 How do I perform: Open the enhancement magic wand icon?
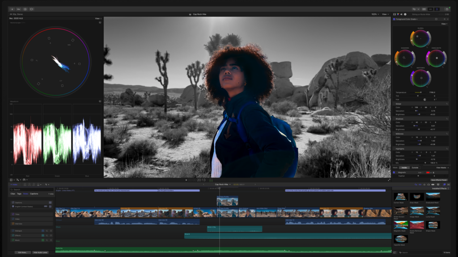[x=18, y=180]
